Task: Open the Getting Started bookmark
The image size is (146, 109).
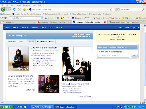Action: point(19,14)
